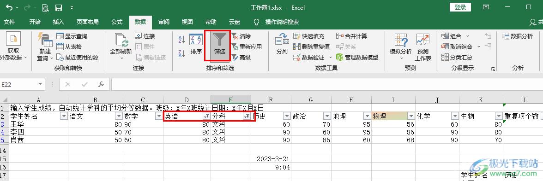The image size is (543, 181).
Task: Open filter dropdown for 数学 column
Action: (x=159, y=116)
